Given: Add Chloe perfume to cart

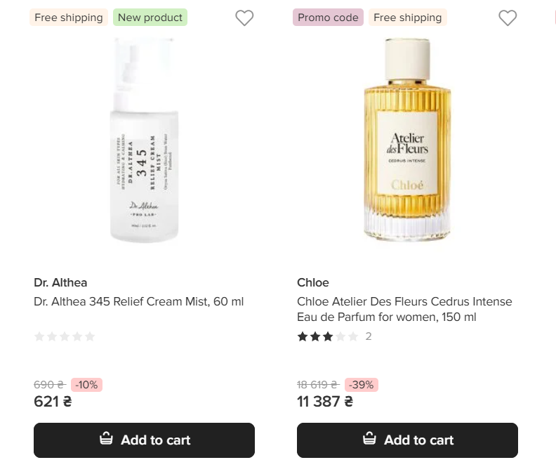Looking at the screenshot, I should click(407, 440).
